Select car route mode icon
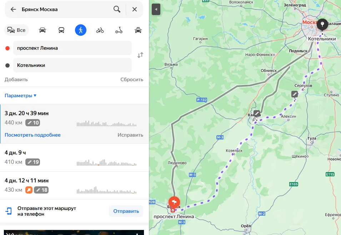The height and width of the screenshot is (235, 341). [x=42, y=30]
